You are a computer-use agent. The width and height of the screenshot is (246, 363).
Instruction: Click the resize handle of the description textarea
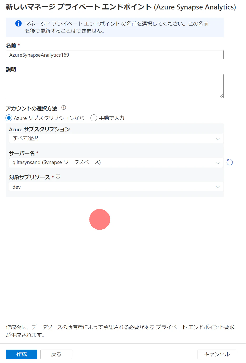click(x=222, y=96)
